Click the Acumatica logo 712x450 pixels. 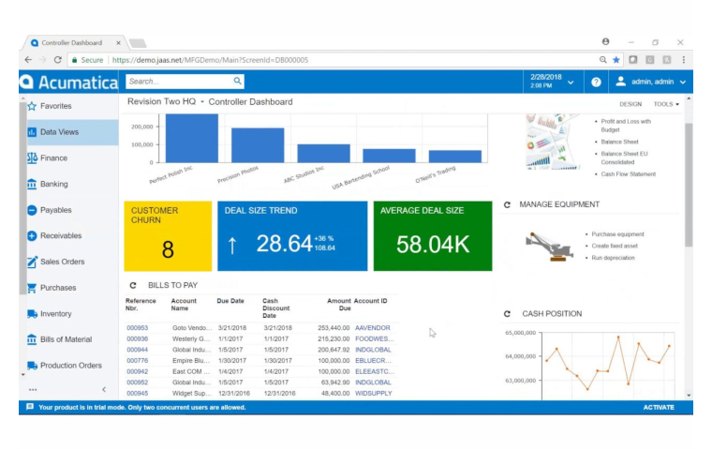pos(69,82)
